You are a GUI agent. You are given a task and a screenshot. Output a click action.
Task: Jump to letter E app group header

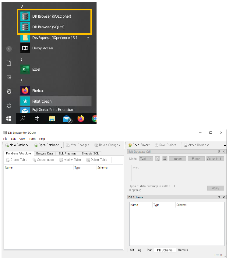[x=21, y=59]
